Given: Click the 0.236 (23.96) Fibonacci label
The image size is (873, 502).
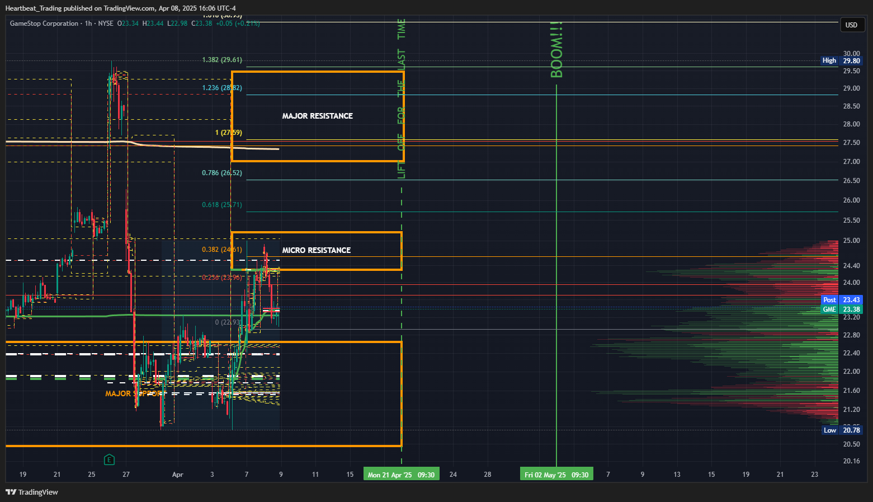Looking at the screenshot, I should [222, 278].
